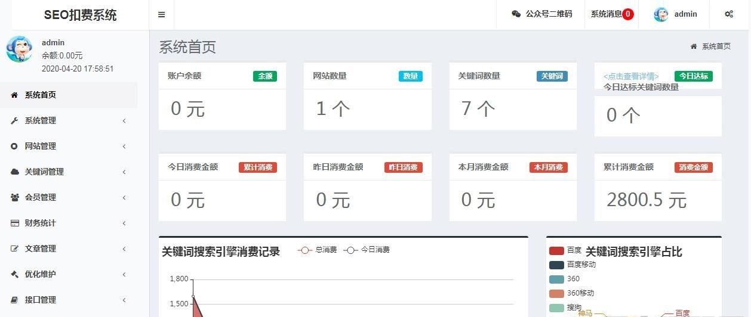Click the red 0 notification badge
Screen dimensions: 751x317
(628, 14)
